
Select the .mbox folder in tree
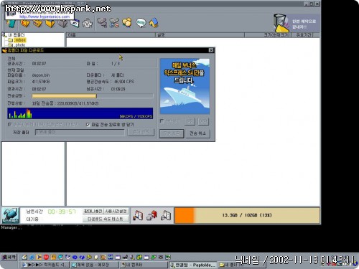pyautogui.click(x=20, y=40)
